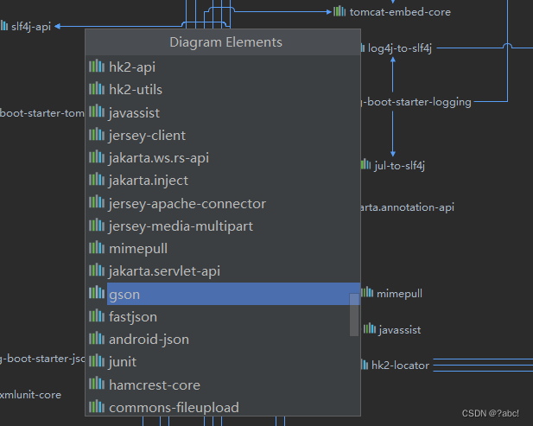Image resolution: width=533 pixels, height=426 pixels.
Task: Click the jul-to-slf4j diagram node label
Action: point(399,166)
